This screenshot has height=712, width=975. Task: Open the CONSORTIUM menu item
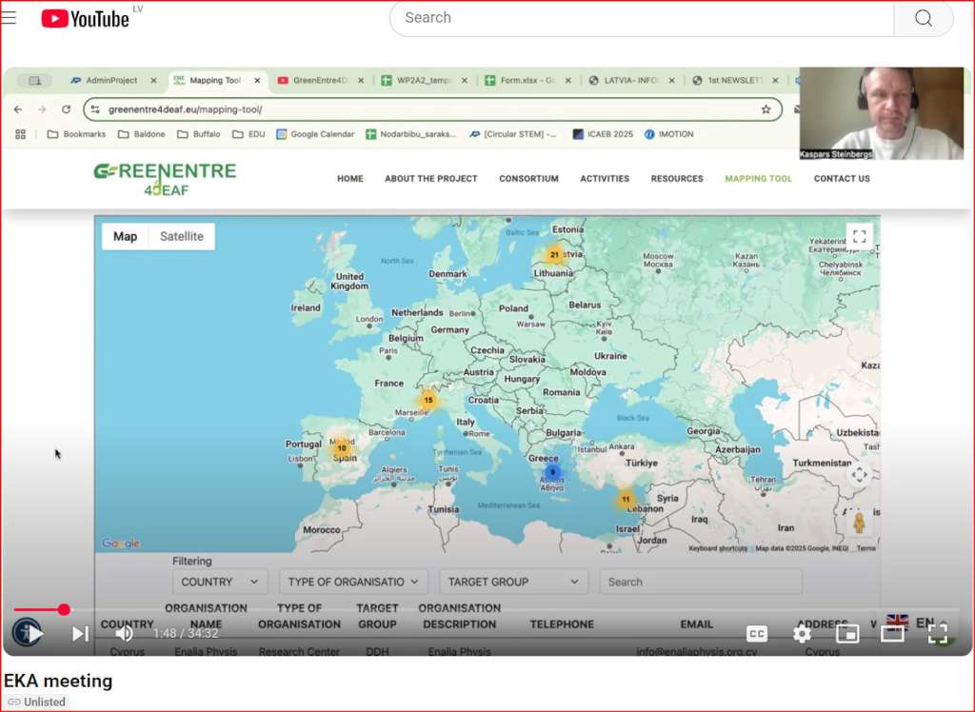(528, 178)
